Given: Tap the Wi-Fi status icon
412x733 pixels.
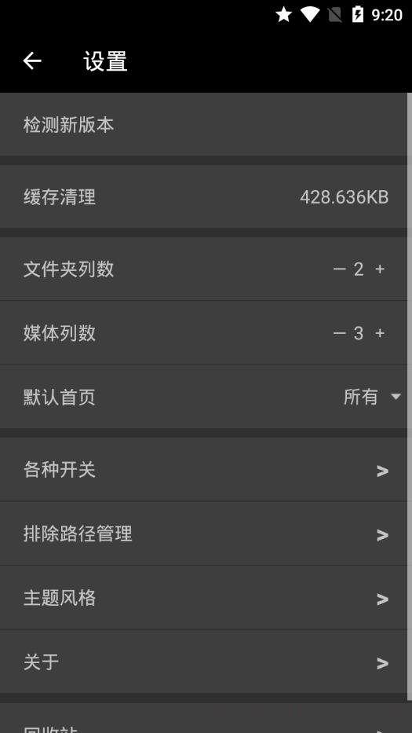Looking at the screenshot, I should coord(310,14).
